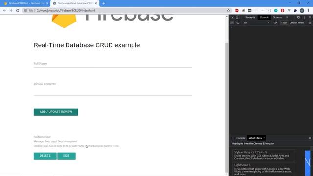Open the red Opera-style extension icon
Viewport: 313px width, 176px height.
(282, 11)
